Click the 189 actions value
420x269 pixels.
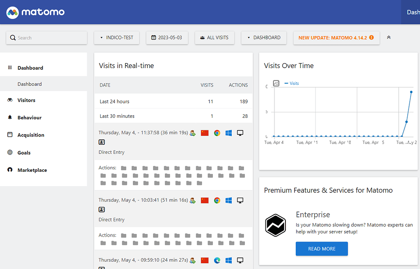pyautogui.click(x=244, y=101)
